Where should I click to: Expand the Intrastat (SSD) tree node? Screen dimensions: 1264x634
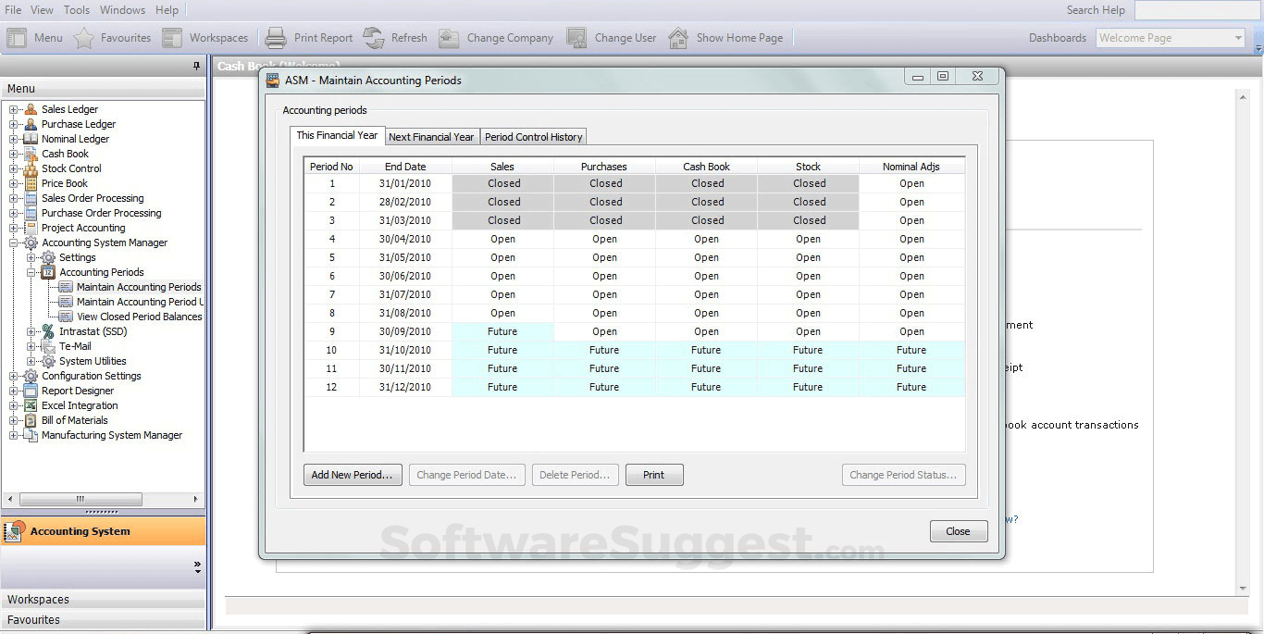(31, 331)
